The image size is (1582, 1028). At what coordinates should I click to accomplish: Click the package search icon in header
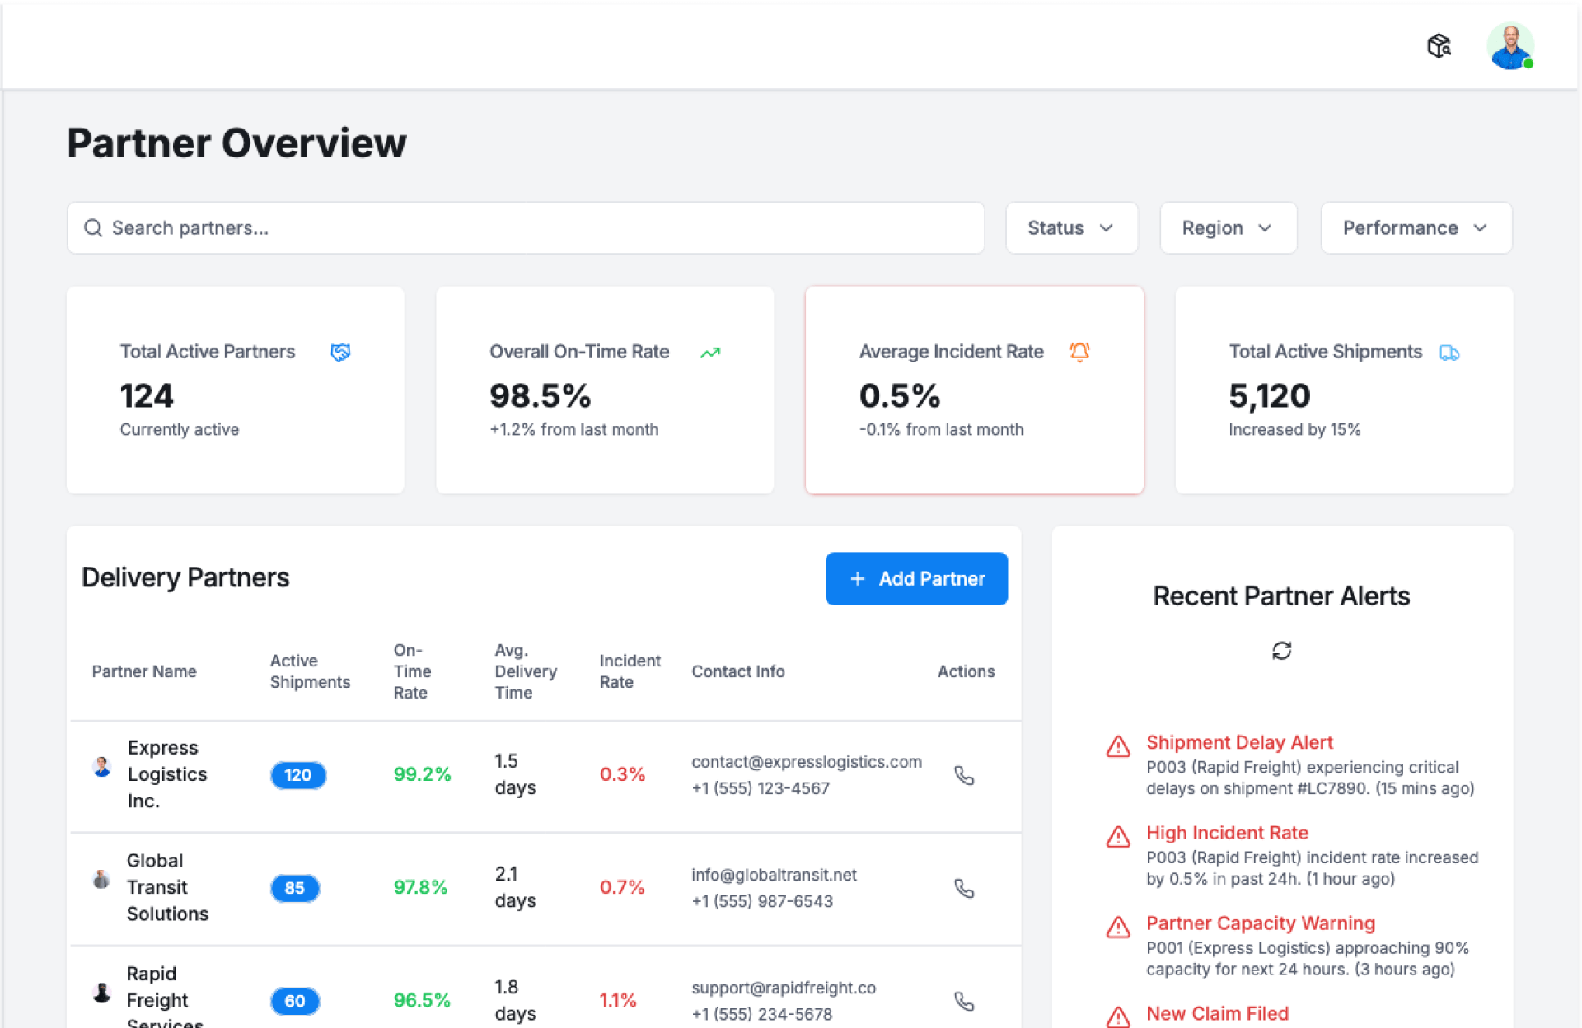(1439, 46)
